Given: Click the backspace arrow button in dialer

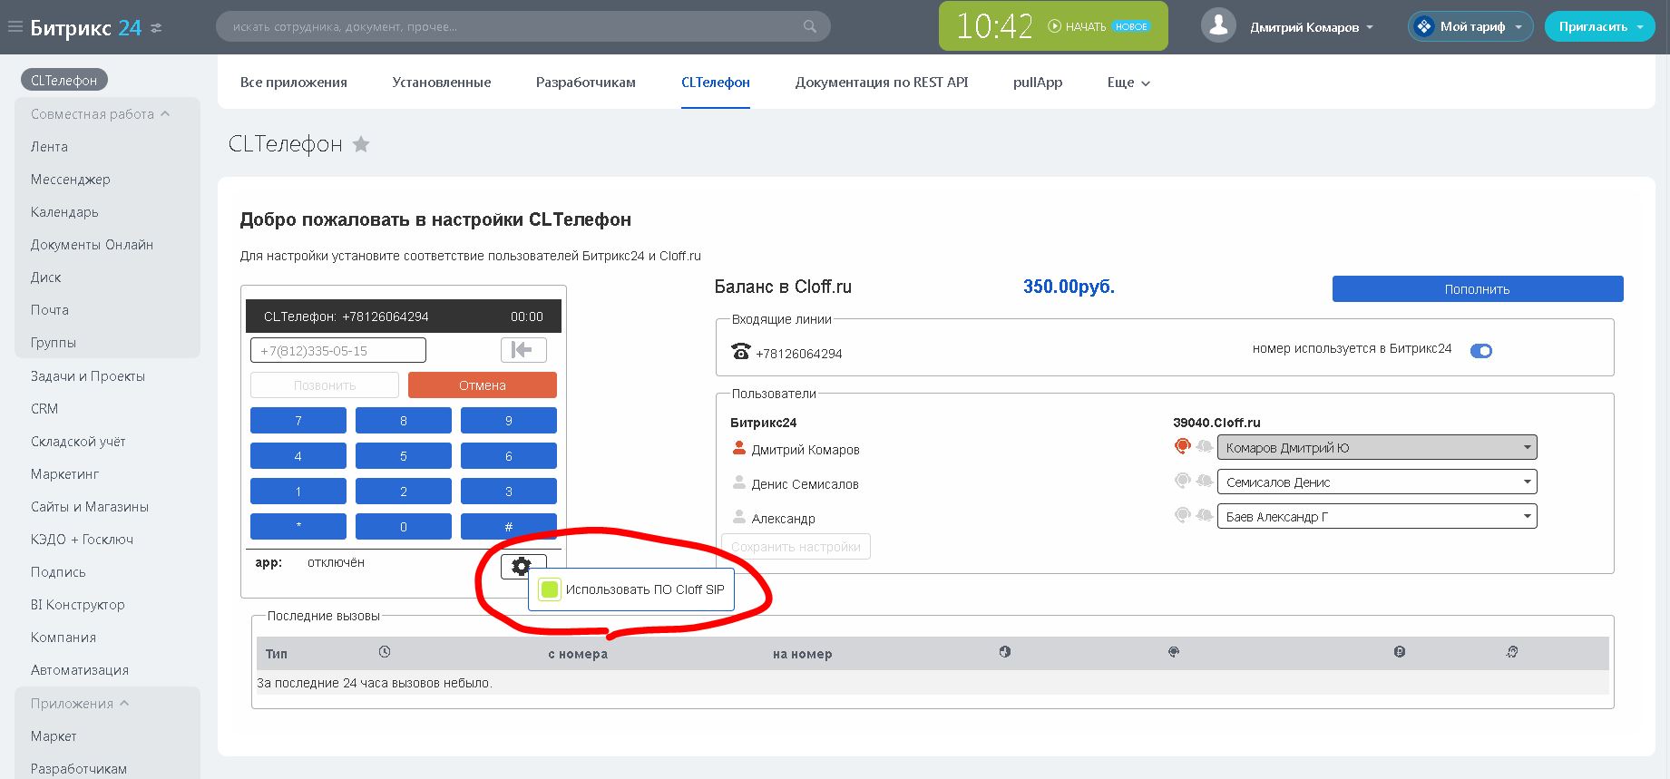Looking at the screenshot, I should pos(523,350).
